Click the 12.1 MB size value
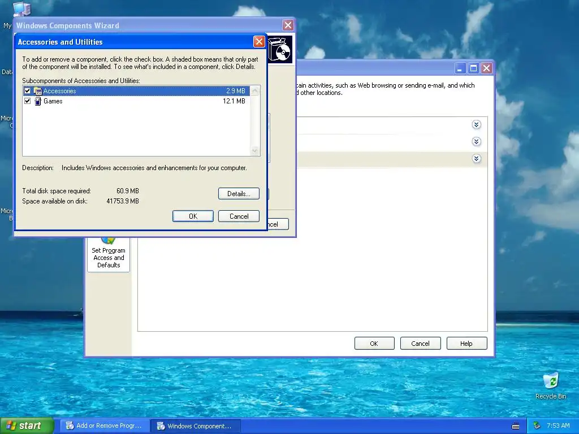The image size is (579, 434). click(x=234, y=101)
